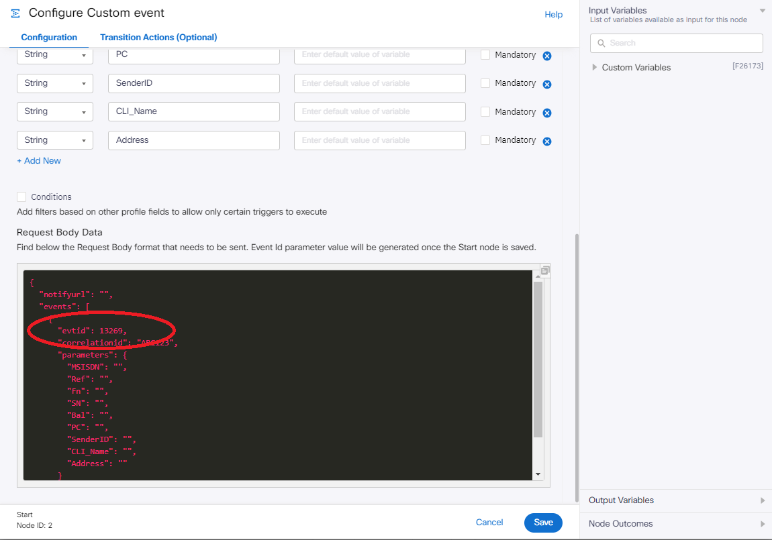Mark the SenderID variable as Mandatory
Screen dimensions: 772x540
click(x=485, y=84)
